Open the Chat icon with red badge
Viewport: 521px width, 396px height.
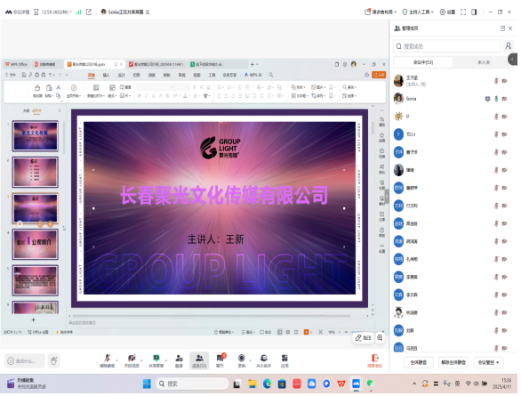pos(220,360)
